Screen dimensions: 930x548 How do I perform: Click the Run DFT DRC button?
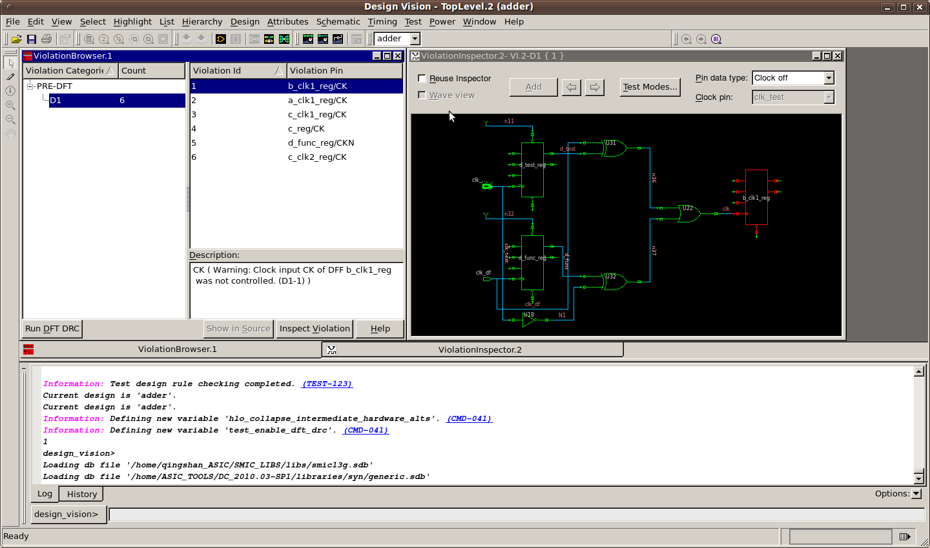(52, 329)
